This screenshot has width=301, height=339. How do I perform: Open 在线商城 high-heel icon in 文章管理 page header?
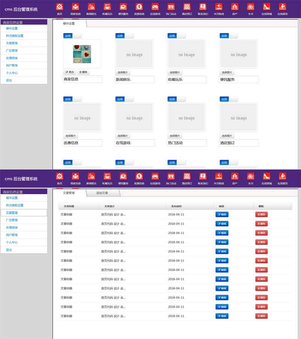[x=266, y=176]
